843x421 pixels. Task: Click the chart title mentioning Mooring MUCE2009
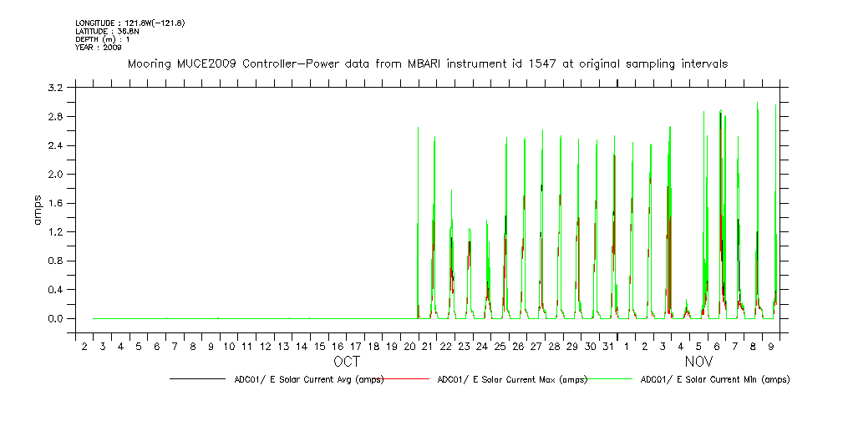coord(427,63)
